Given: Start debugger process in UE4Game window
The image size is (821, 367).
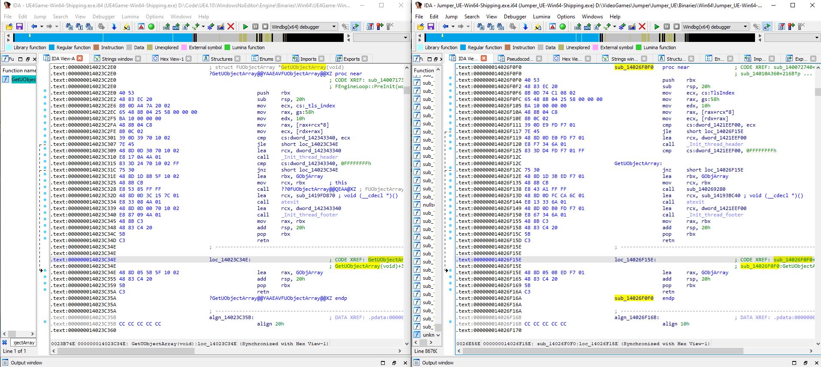Looking at the screenshot, I should [x=246, y=27].
